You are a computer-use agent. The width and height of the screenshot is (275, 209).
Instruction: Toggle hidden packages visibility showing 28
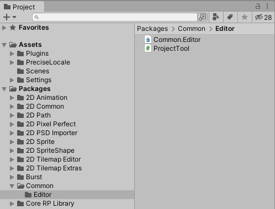click(263, 18)
